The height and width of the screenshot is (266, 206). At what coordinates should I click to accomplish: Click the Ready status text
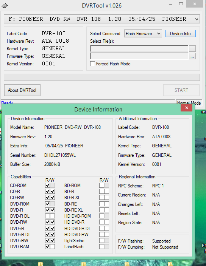tap(7, 102)
